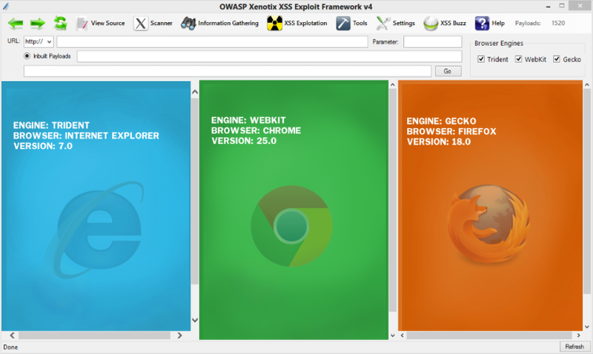
Task: Click the ENGINE: WEBKIT text
Action: tap(248, 120)
